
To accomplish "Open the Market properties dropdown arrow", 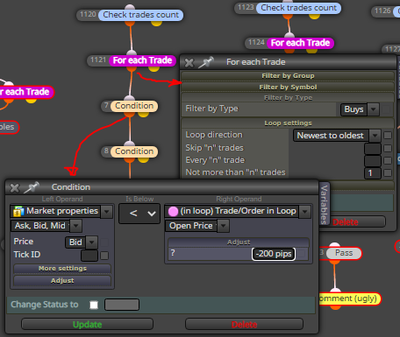I will point(107,212).
